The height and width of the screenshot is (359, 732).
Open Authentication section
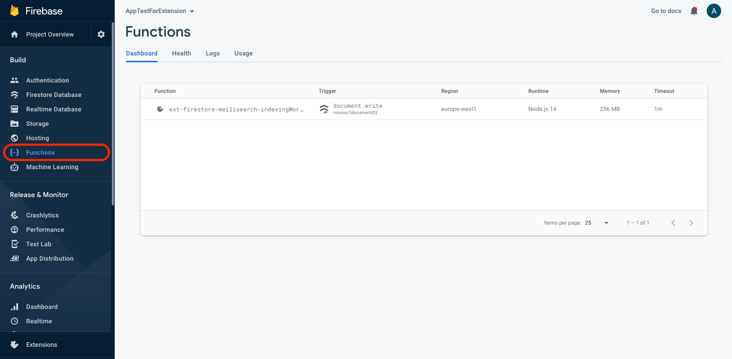(x=47, y=80)
